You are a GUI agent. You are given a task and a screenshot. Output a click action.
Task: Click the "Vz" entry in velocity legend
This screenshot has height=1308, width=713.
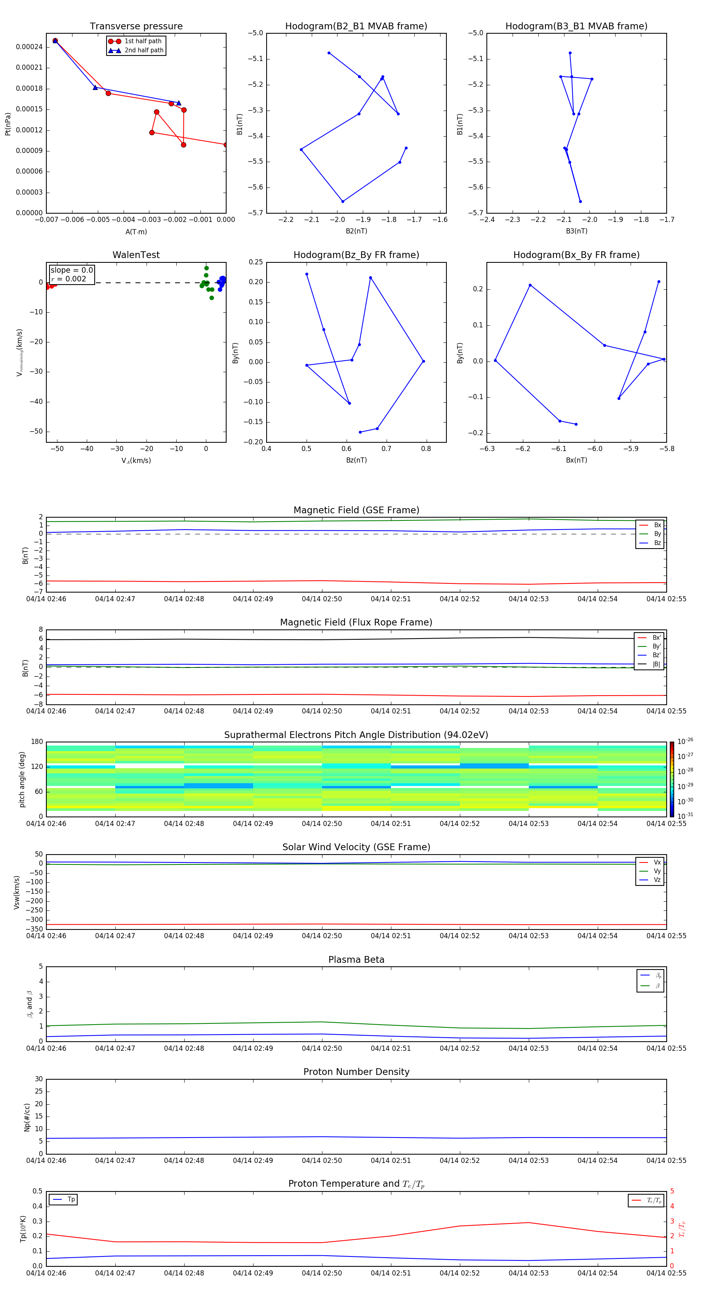pyautogui.click(x=650, y=880)
